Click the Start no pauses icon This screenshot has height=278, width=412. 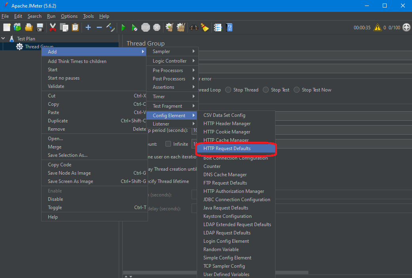(x=135, y=27)
